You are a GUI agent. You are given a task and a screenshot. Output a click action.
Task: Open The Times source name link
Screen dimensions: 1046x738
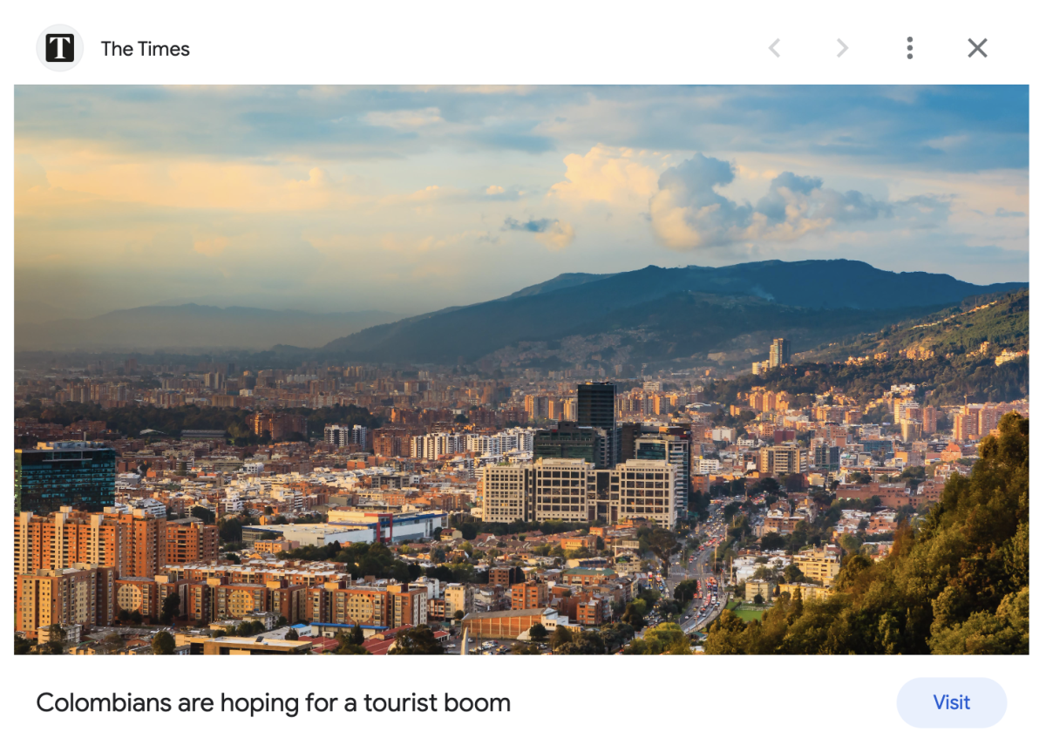[x=145, y=49]
